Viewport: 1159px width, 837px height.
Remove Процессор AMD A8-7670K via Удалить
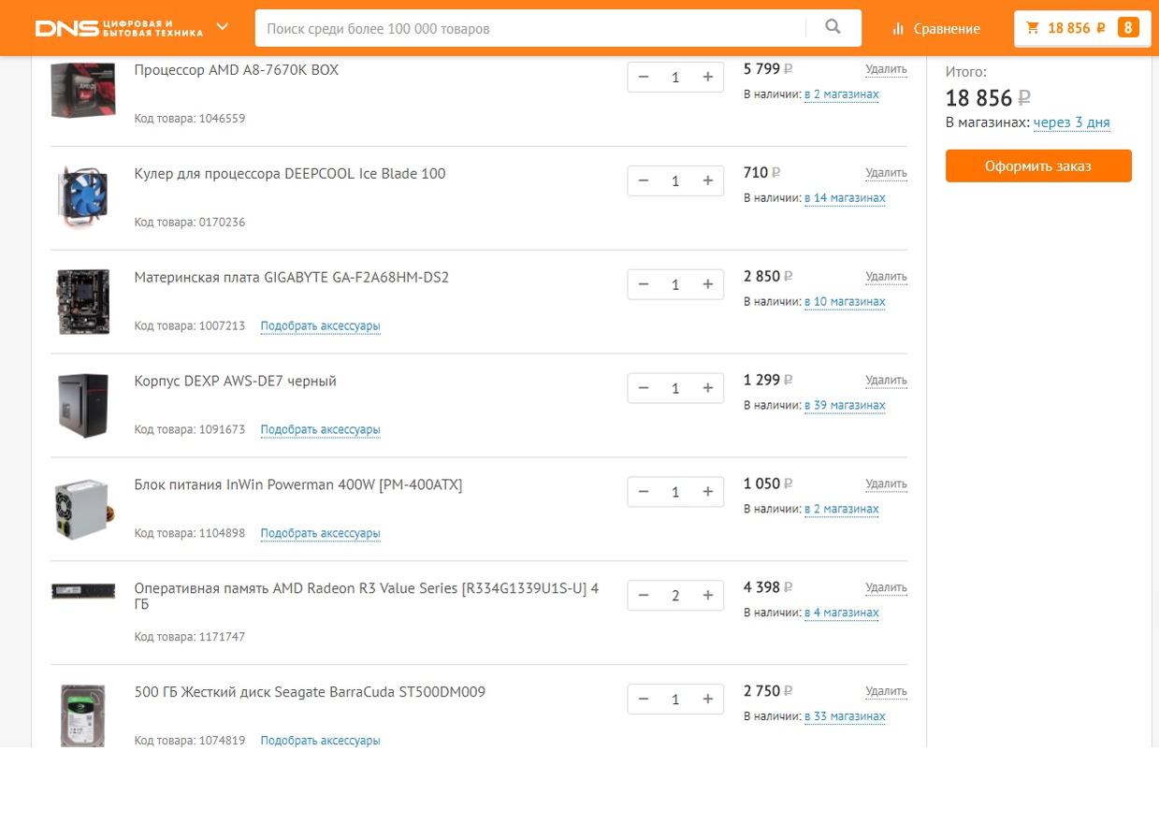(x=886, y=69)
